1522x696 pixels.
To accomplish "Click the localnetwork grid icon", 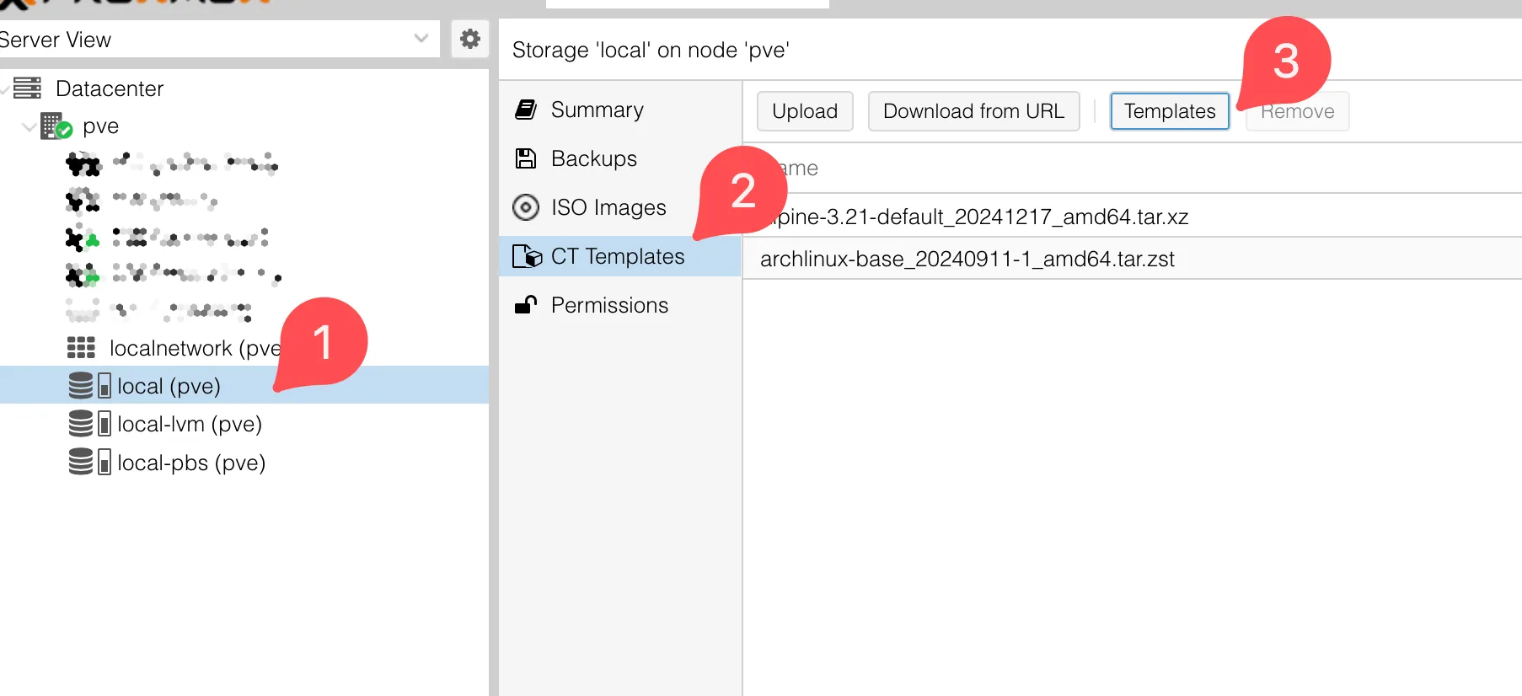I will pyautogui.click(x=81, y=347).
